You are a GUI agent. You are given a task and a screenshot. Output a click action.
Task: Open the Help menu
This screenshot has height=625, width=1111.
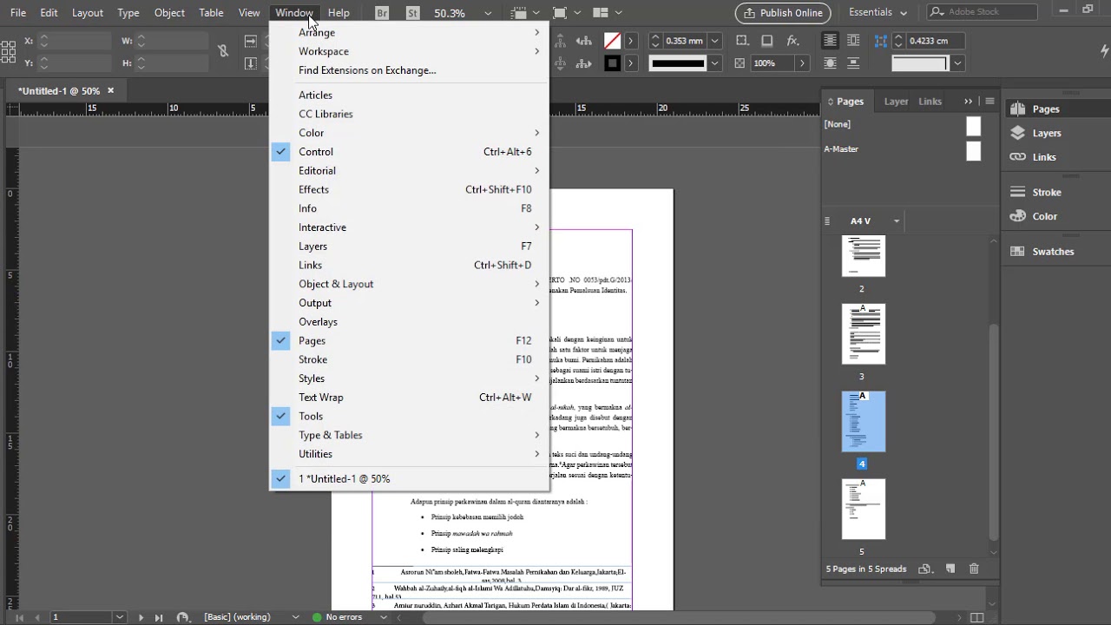339,13
